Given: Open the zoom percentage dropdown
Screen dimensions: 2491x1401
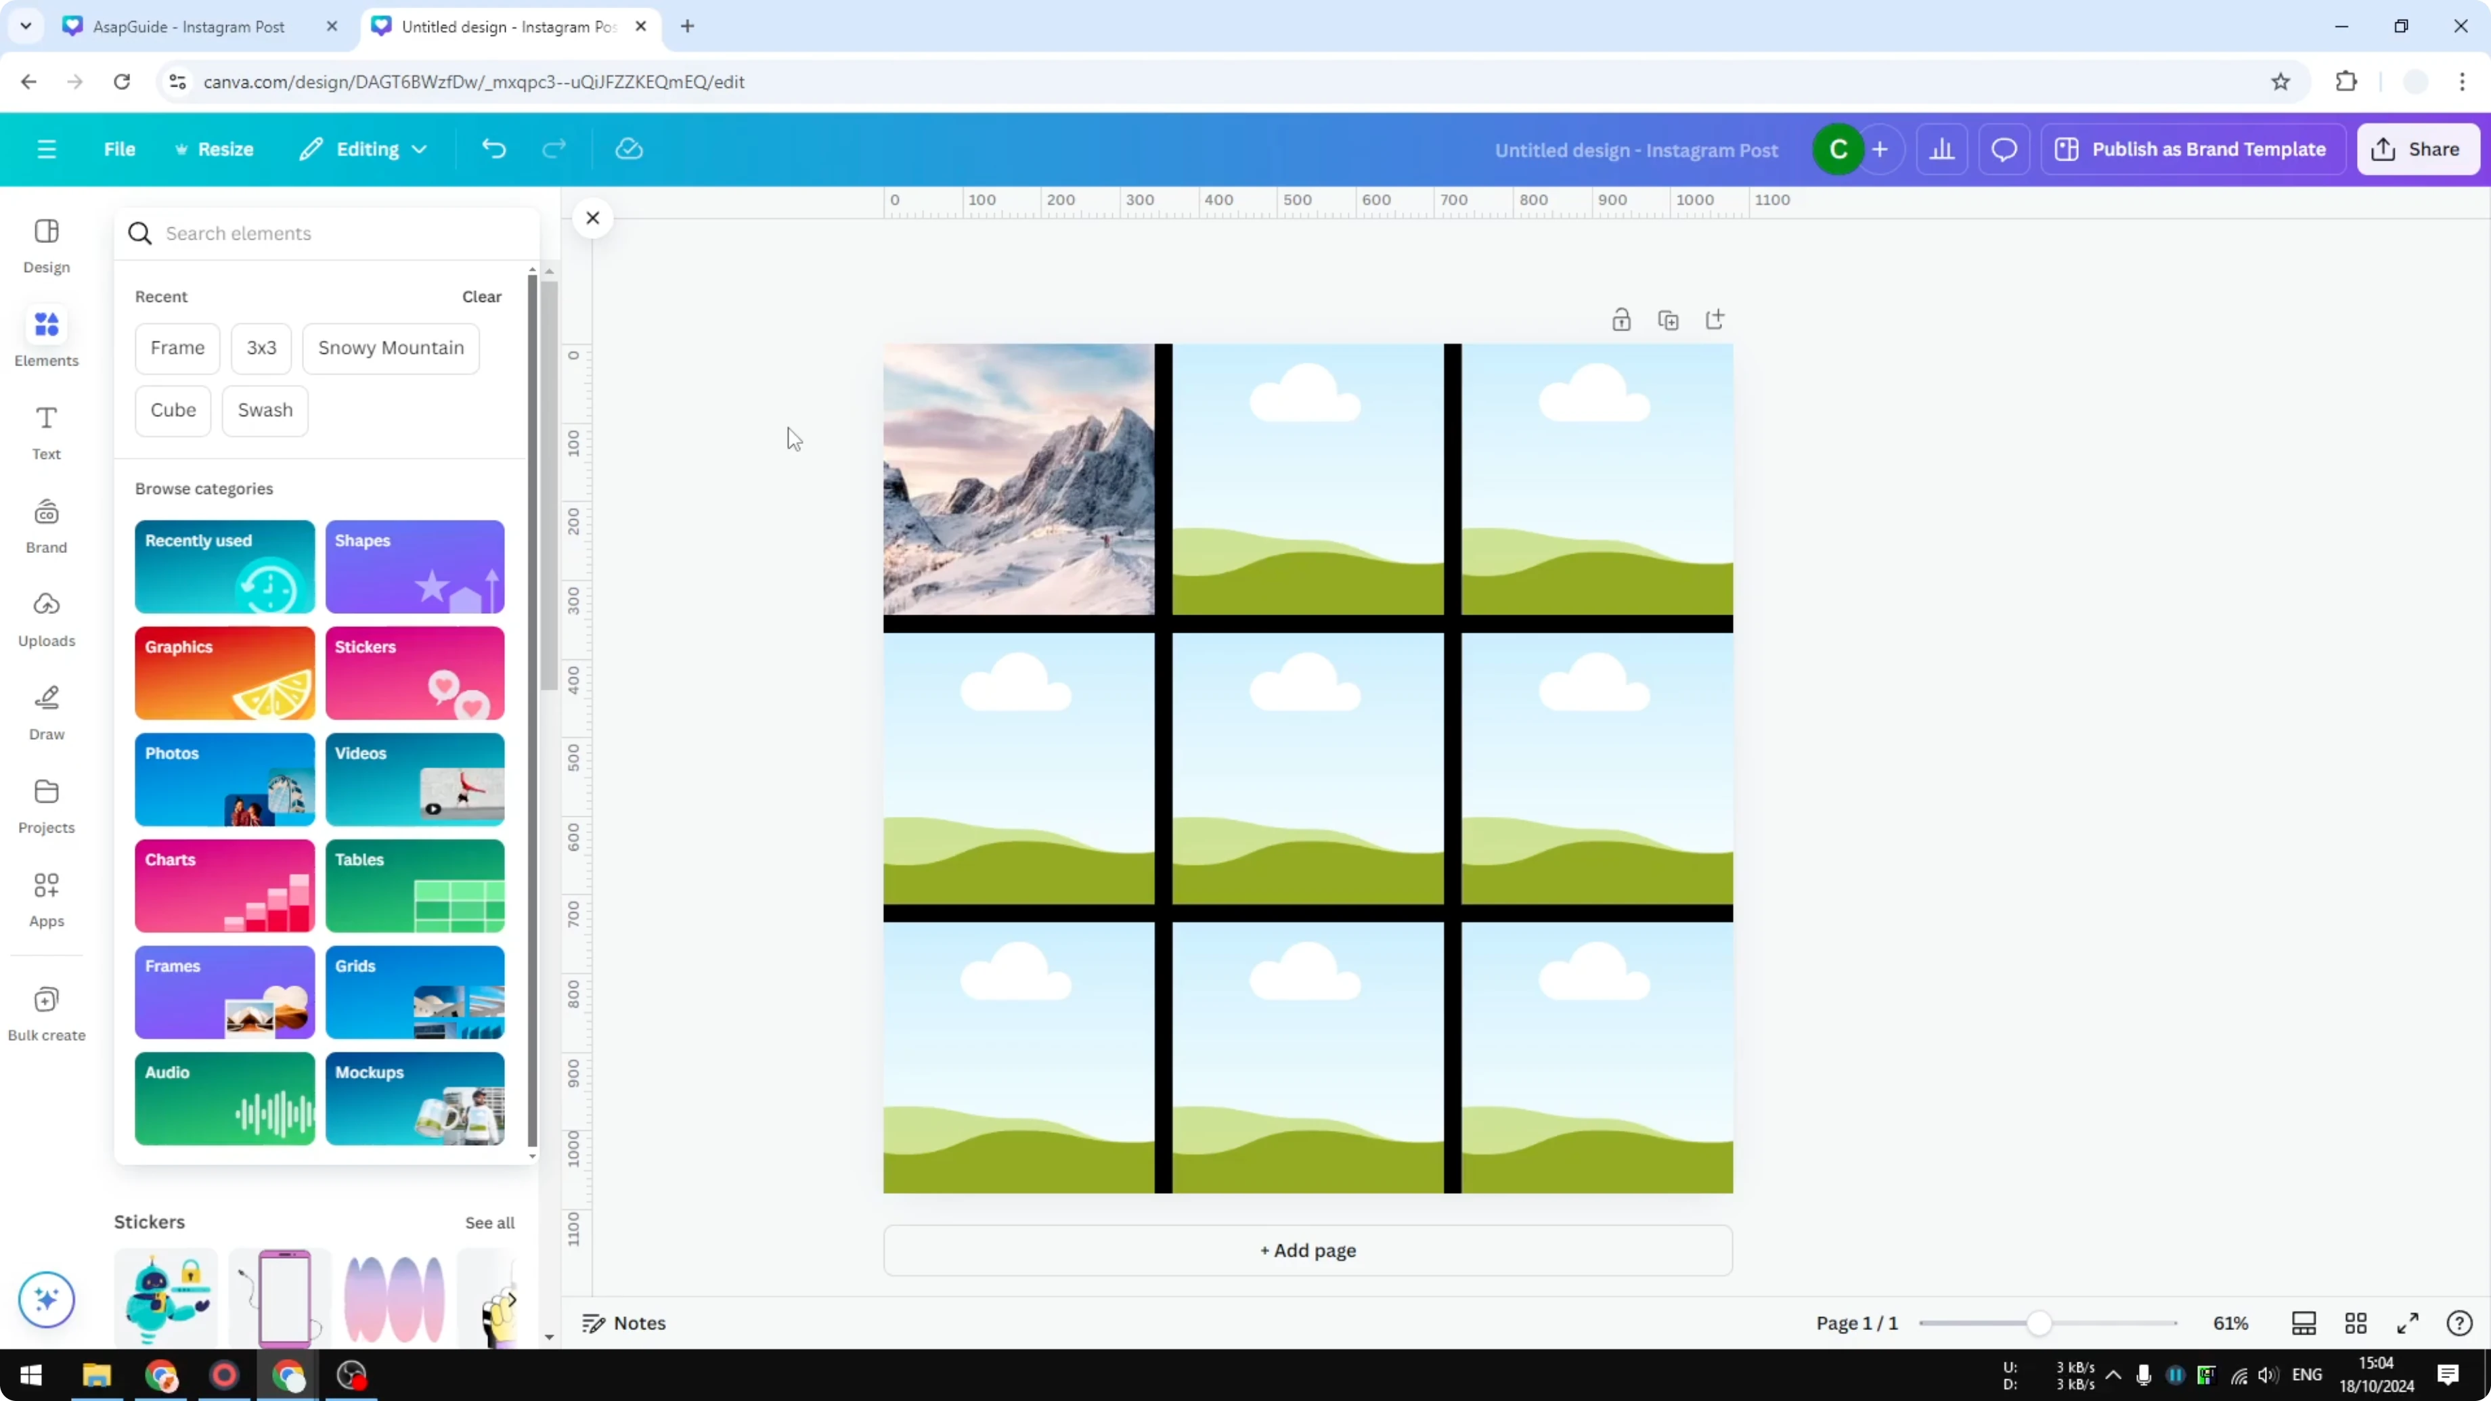Looking at the screenshot, I should tap(2232, 1322).
